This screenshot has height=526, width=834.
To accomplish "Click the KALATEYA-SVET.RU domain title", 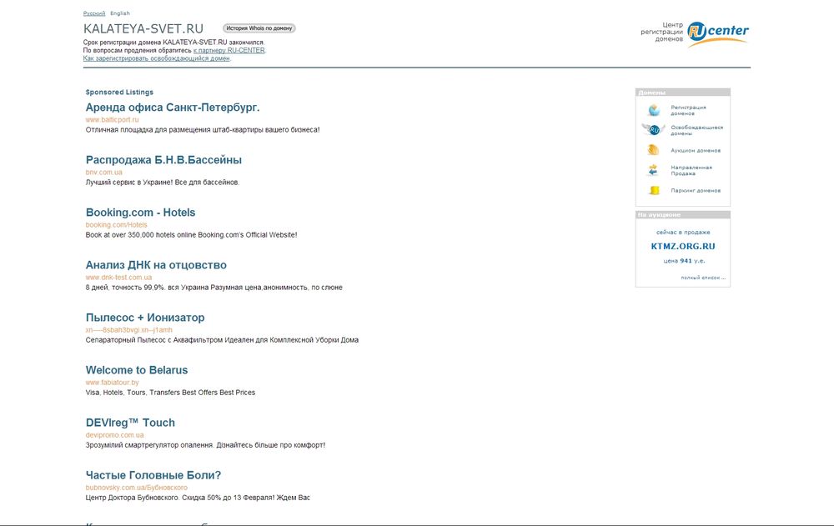I will point(143,28).
